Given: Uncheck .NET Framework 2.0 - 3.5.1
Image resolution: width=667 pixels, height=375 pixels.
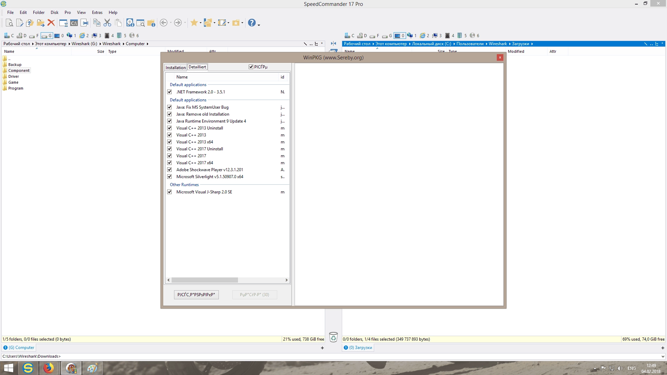Looking at the screenshot, I should [170, 92].
